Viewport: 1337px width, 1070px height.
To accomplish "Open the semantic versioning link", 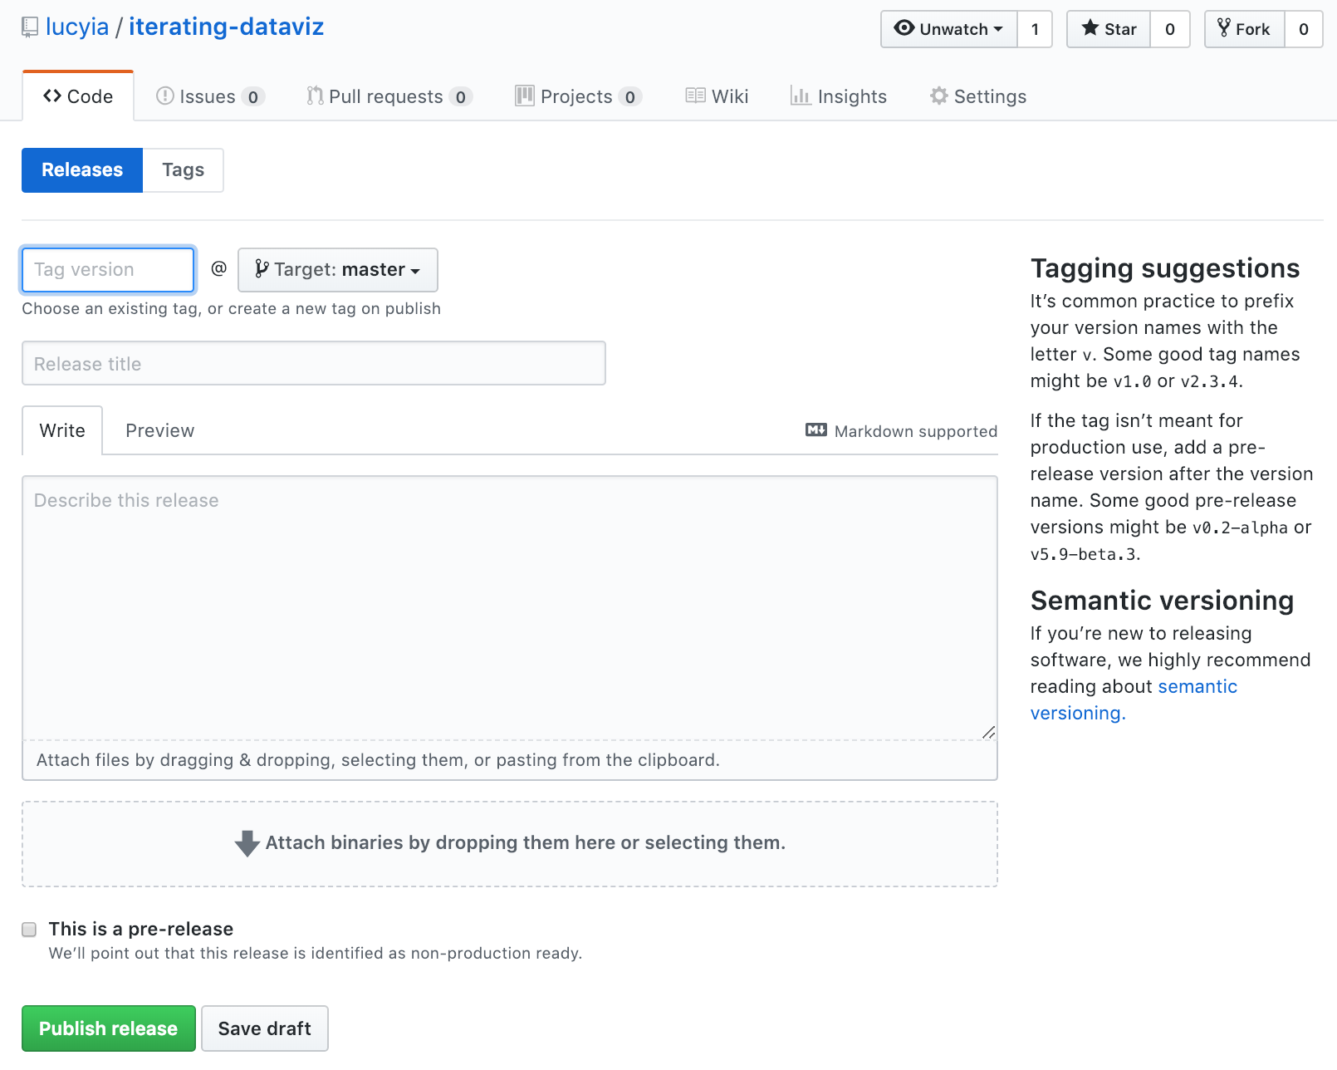I will pyautogui.click(x=1134, y=699).
